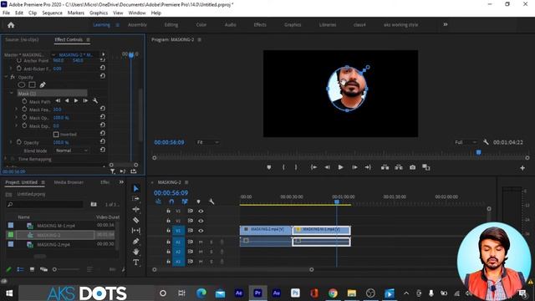Track selected mask forward
Screen dimensions: 535x301
pos(76,100)
